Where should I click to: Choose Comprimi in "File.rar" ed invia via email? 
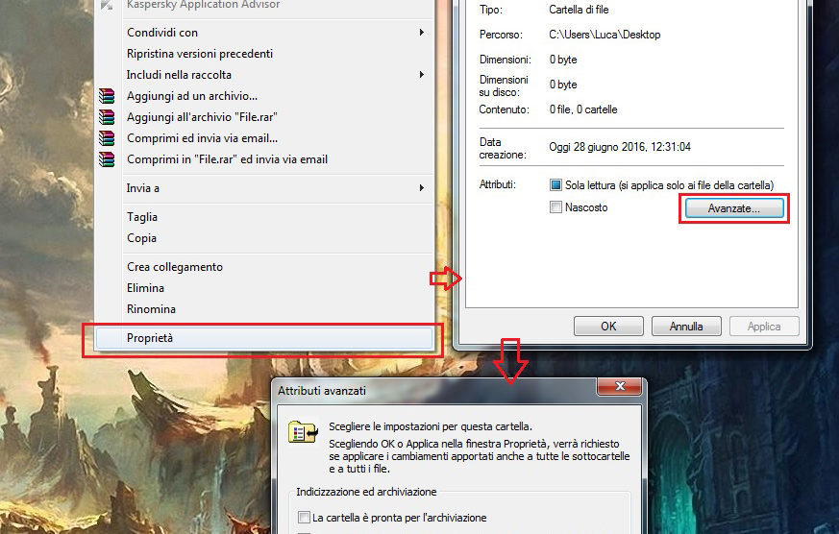tap(263, 159)
